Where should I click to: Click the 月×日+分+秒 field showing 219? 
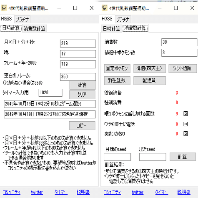(78, 43)
